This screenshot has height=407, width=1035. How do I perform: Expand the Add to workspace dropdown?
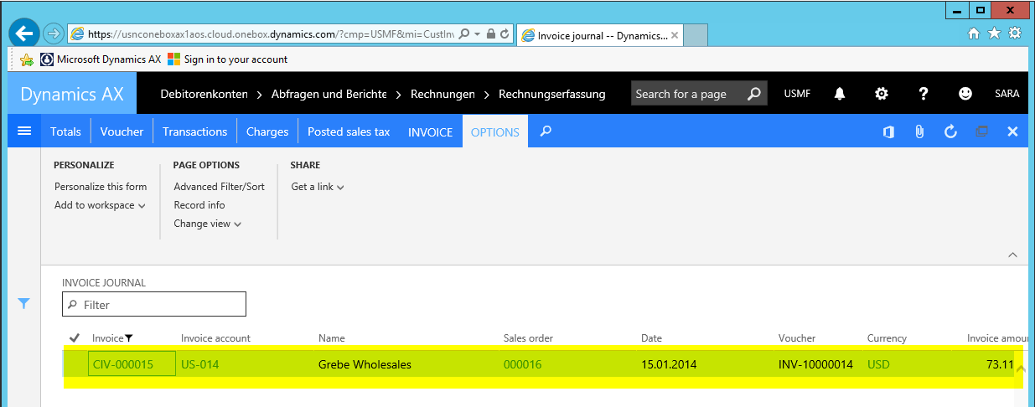click(100, 205)
